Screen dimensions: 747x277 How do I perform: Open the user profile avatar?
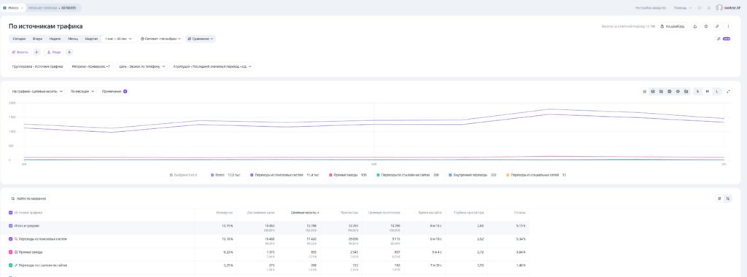pyautogui.click(x=719, y=7)
